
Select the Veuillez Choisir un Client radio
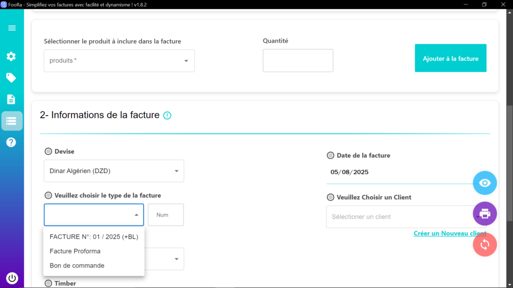click(331, 197)
